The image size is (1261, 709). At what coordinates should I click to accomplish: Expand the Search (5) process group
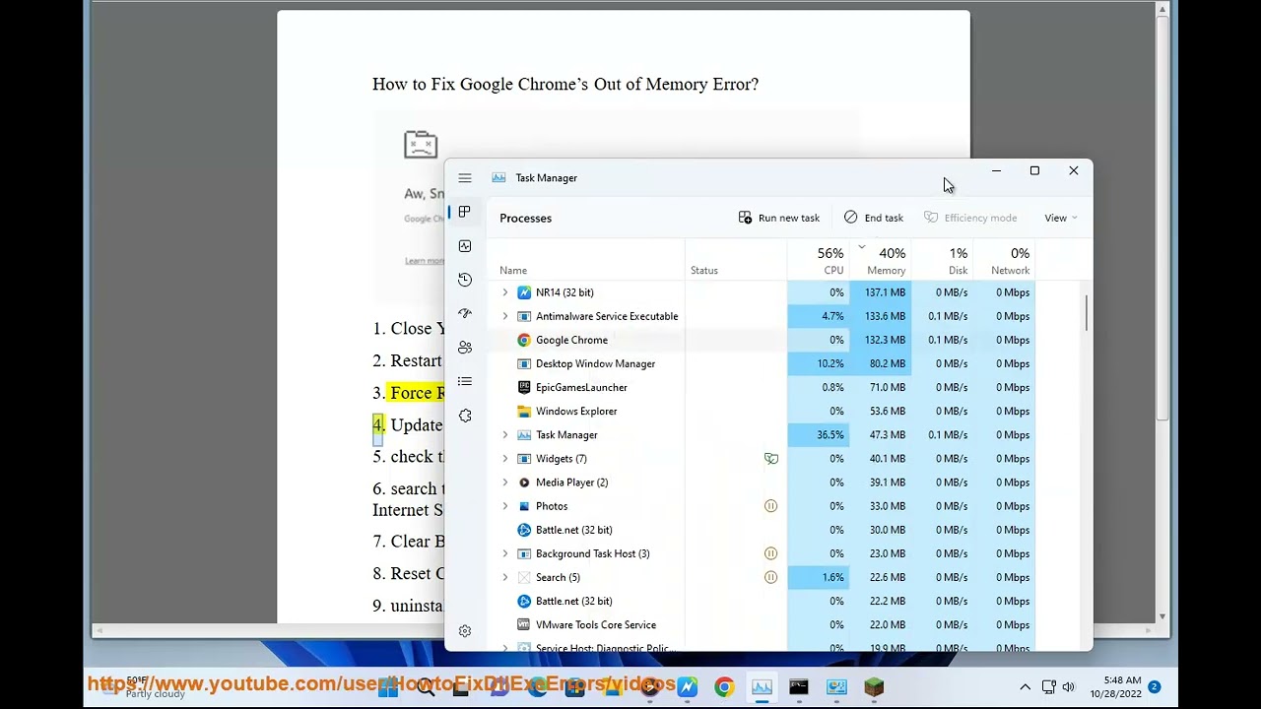[x=505, y=577]
